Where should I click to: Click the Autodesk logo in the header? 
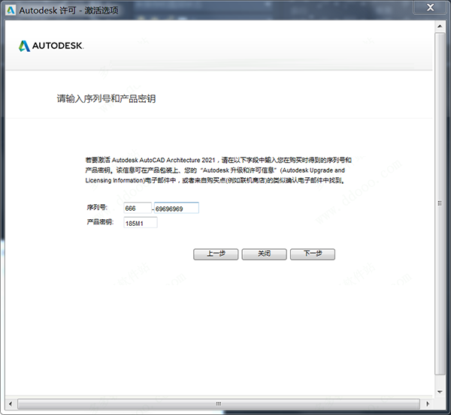point(51,46)
